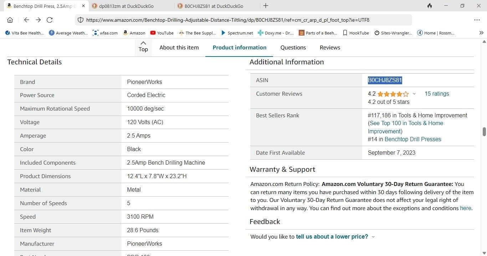Switch to the Reviews section tab
This screenshot has width=487, height=256.
tap(330, 47)
